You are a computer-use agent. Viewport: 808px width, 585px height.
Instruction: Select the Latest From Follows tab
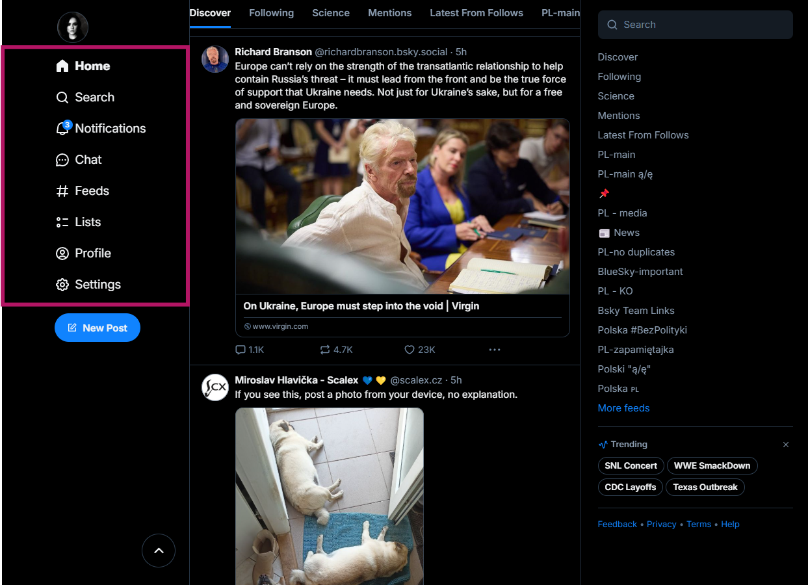tap(476, 13)
